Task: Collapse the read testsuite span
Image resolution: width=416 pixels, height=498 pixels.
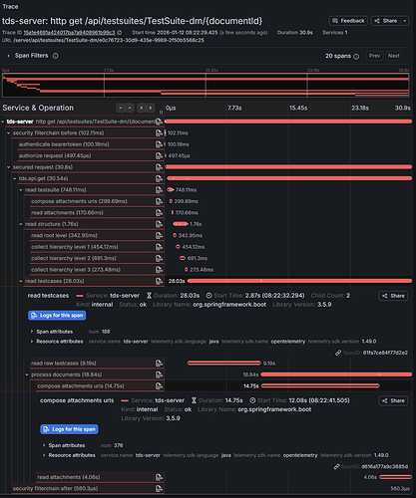Action: click(x=21, y=190)
